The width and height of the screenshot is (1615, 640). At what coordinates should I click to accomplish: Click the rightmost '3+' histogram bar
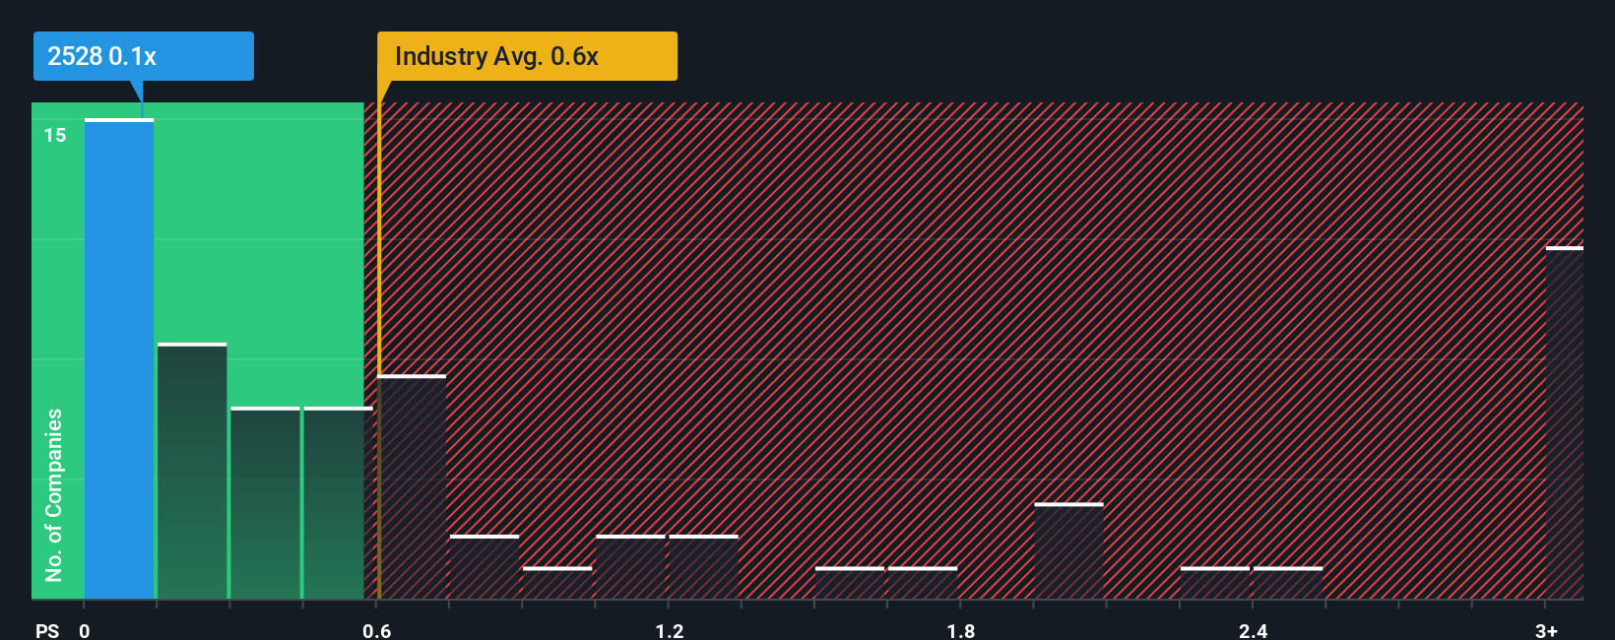pyautogui.click(x=1565, y=422)
